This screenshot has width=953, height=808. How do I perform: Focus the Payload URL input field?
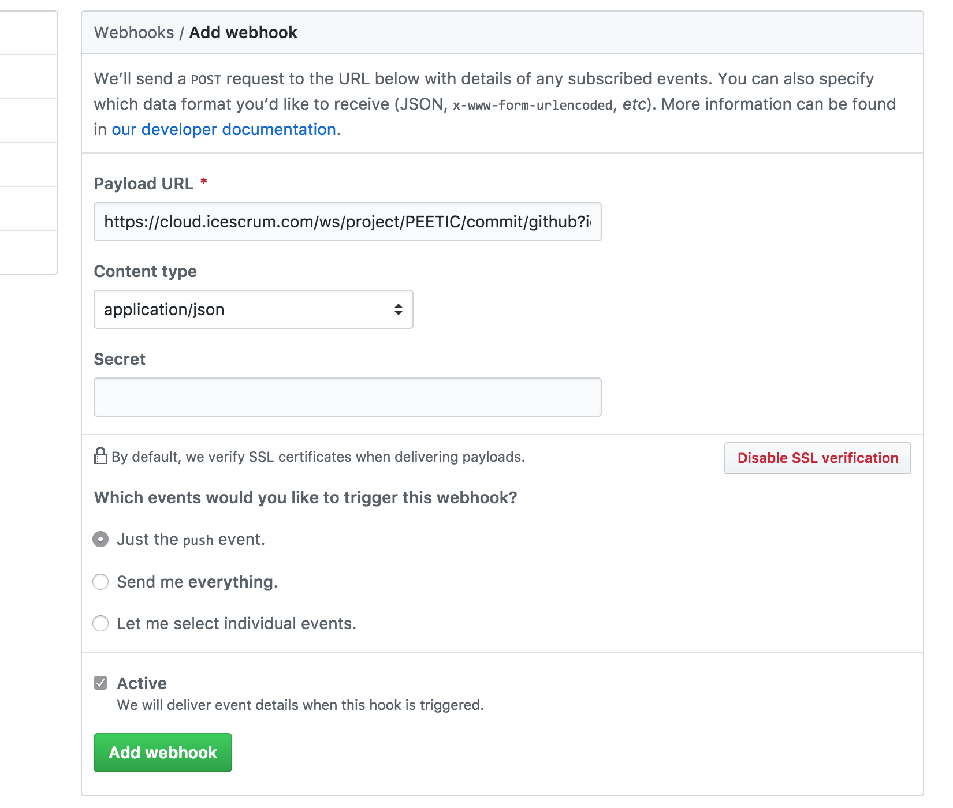point(348,222)
